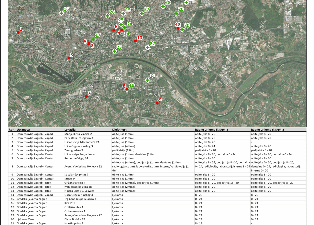The width and height of the screenshot is (314, 225).
Task: Select green cross marker 17
Action: tap(93, 39)
